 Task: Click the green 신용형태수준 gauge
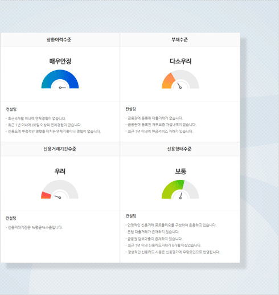(180, 189)
